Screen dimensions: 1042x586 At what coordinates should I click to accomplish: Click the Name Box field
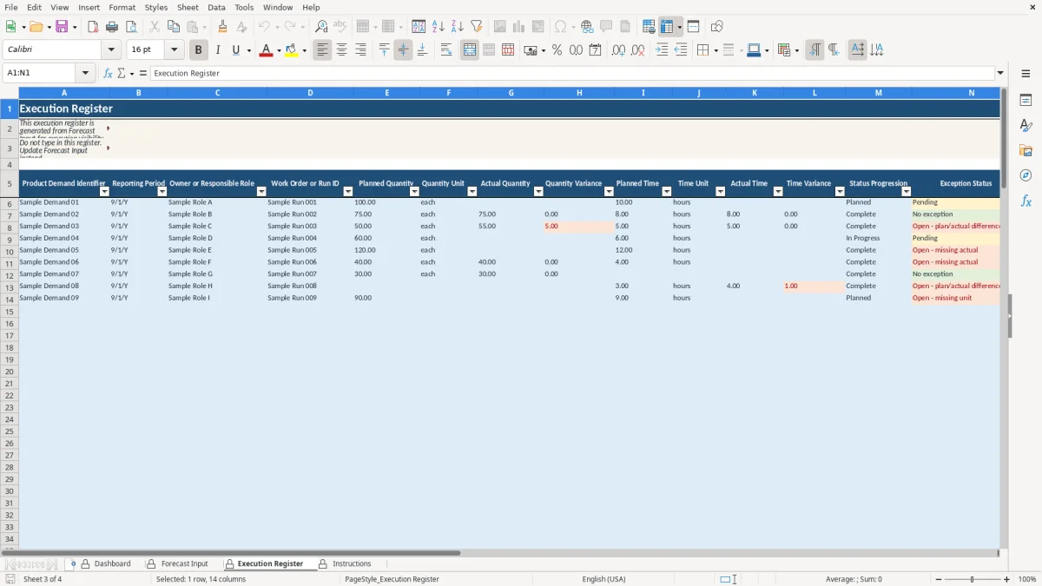pyautogui.click(x=40, y=73)
